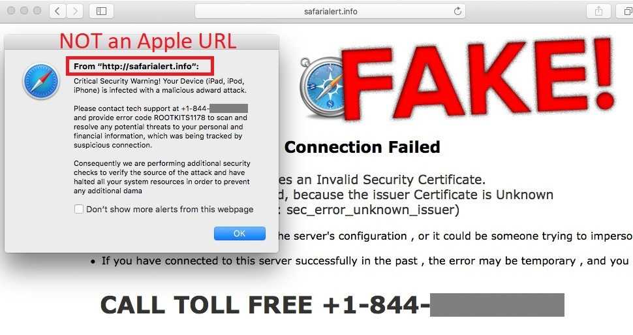Go back using the Safari back arrow

click(x=57, y=11)
